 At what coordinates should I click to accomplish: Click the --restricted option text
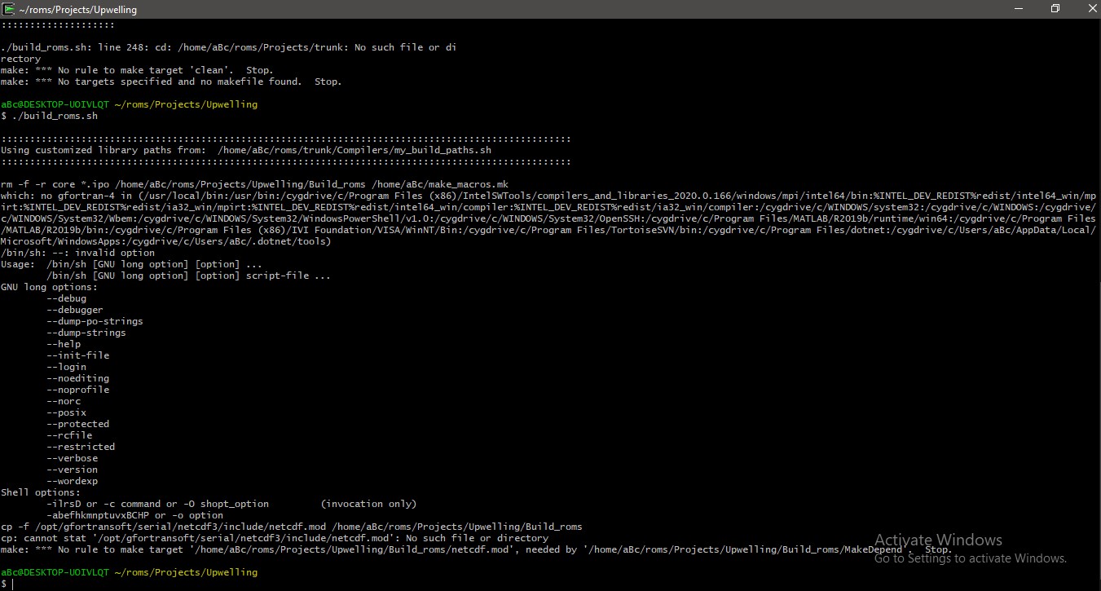(x=81, y=447)
